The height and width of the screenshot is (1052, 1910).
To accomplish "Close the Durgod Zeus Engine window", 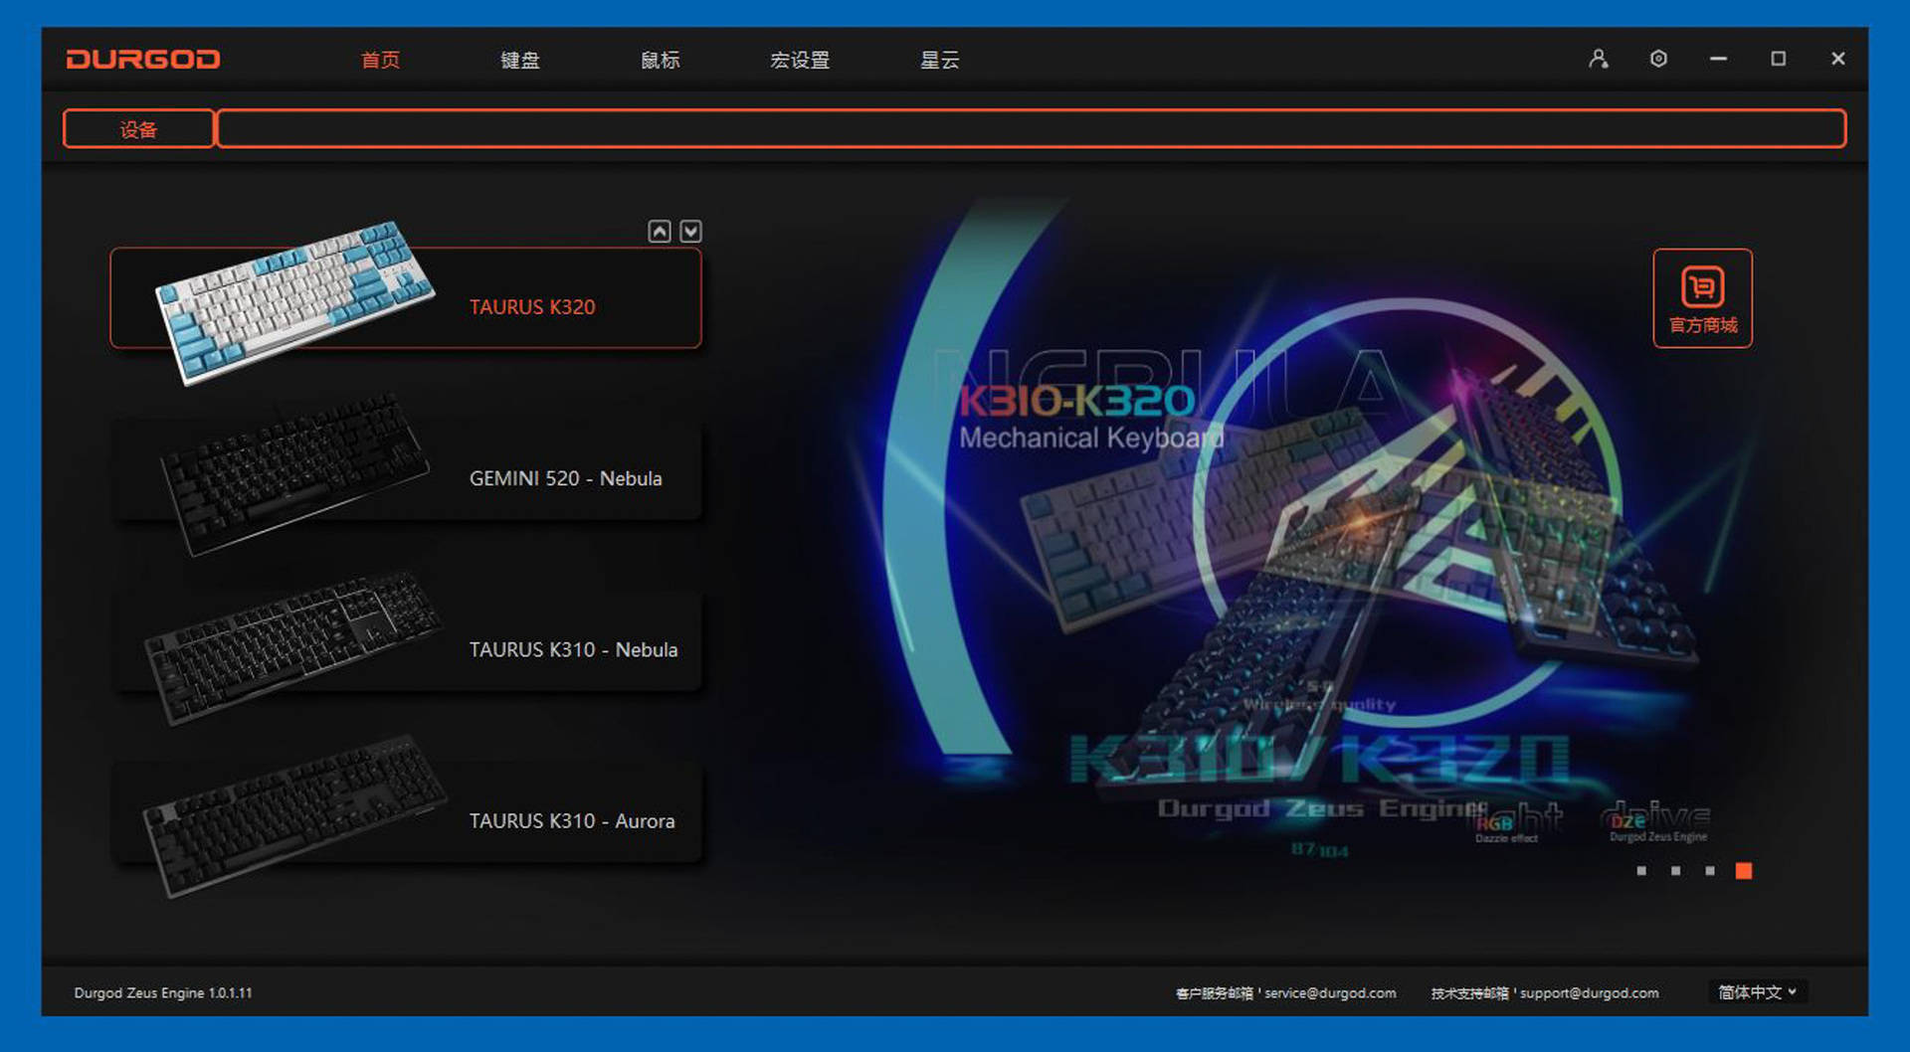I will (x=1838, y=59).
